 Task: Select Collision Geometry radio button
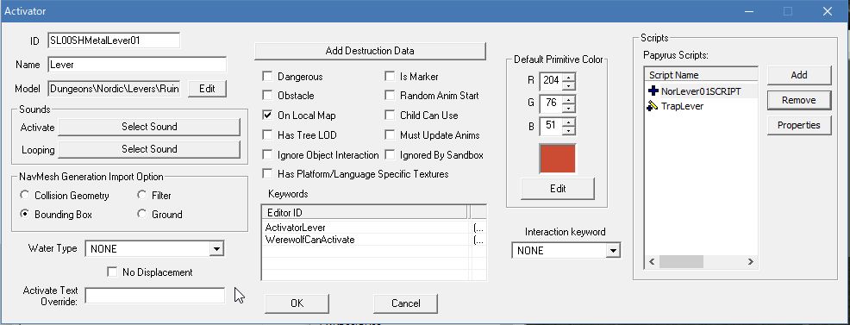point(24,195)
